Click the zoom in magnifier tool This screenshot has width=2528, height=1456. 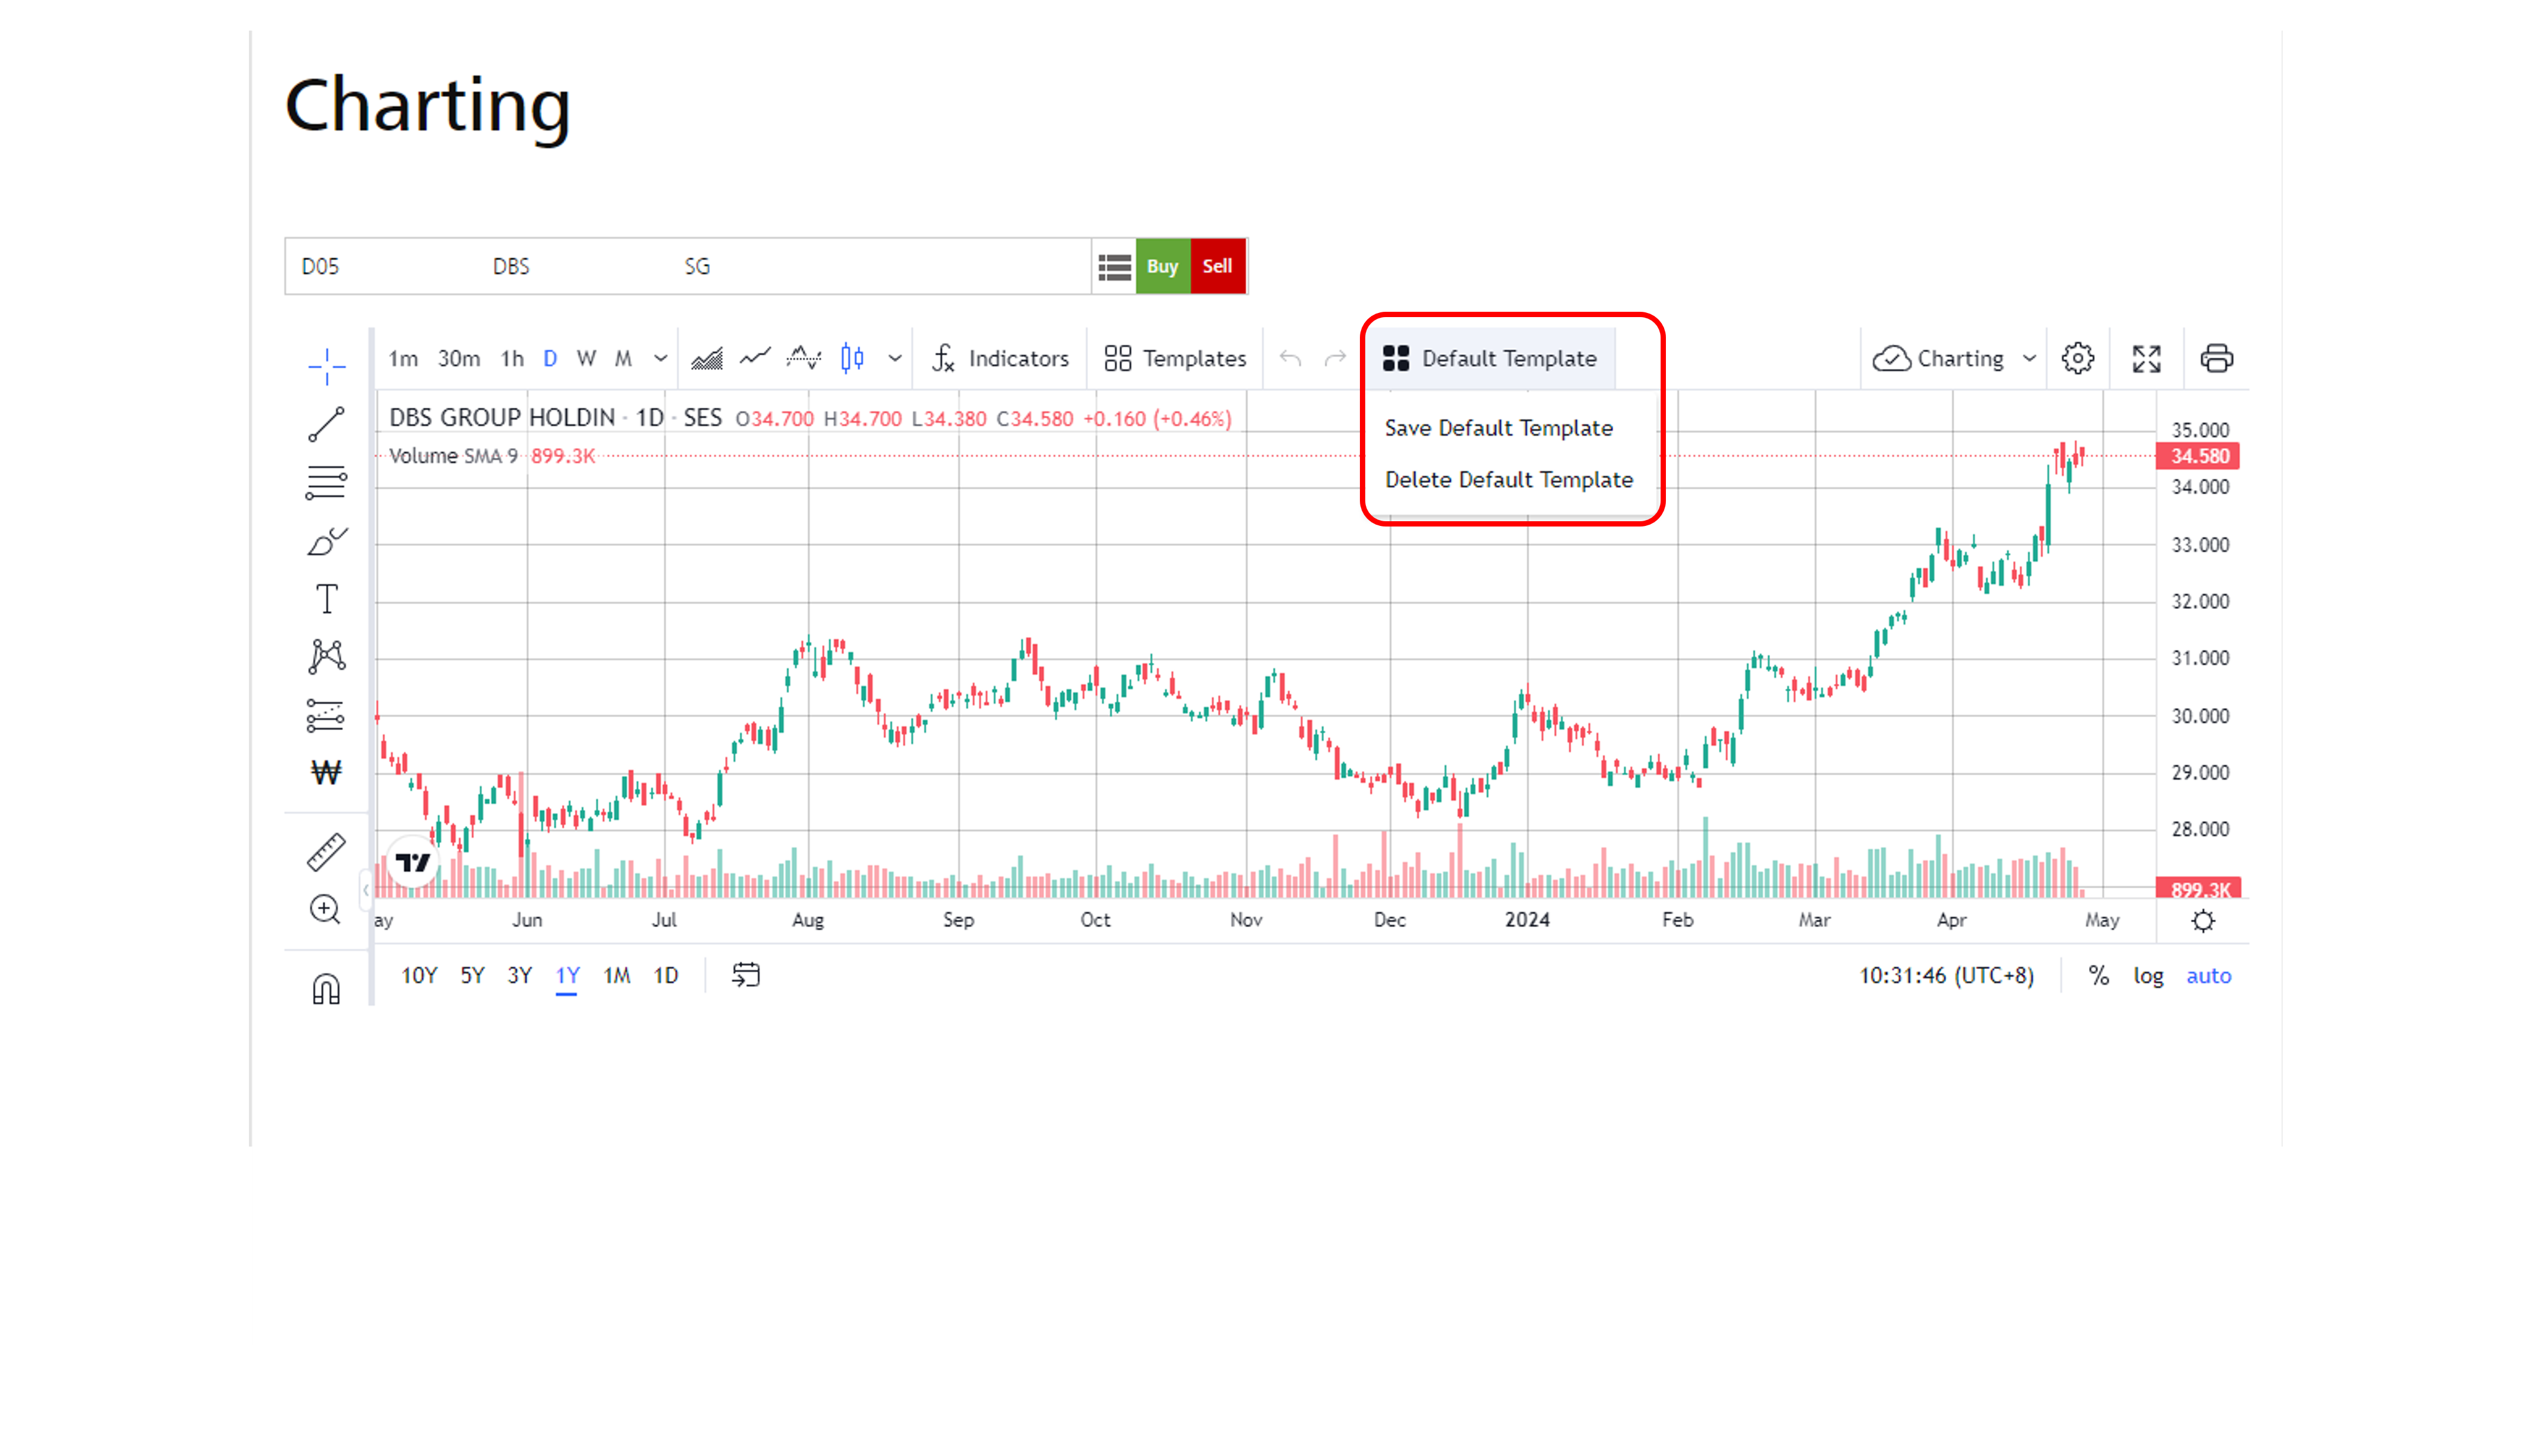[x=325, y=909]
